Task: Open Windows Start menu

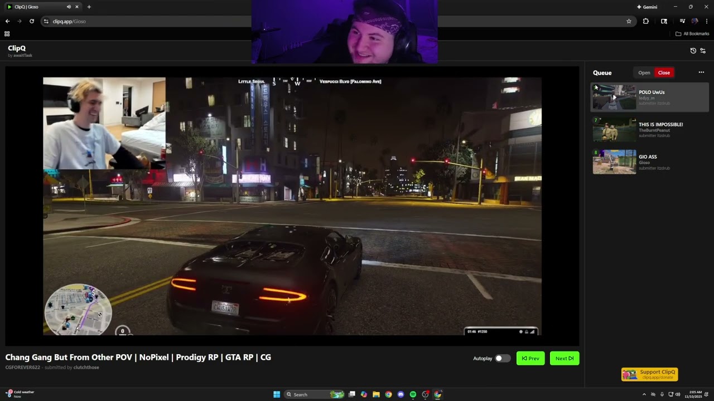Action: (277, 394)
